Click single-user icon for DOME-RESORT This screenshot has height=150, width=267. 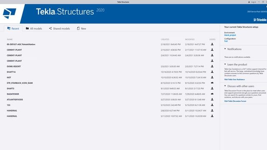pos(212,66)
